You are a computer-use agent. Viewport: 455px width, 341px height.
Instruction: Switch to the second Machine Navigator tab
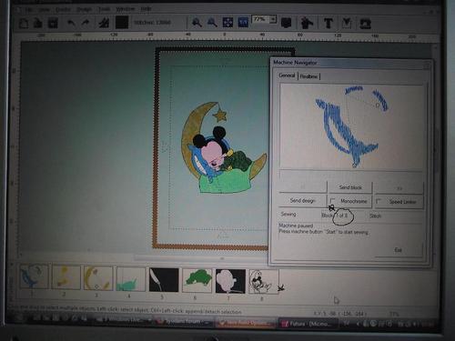click(x=309, y=76)
